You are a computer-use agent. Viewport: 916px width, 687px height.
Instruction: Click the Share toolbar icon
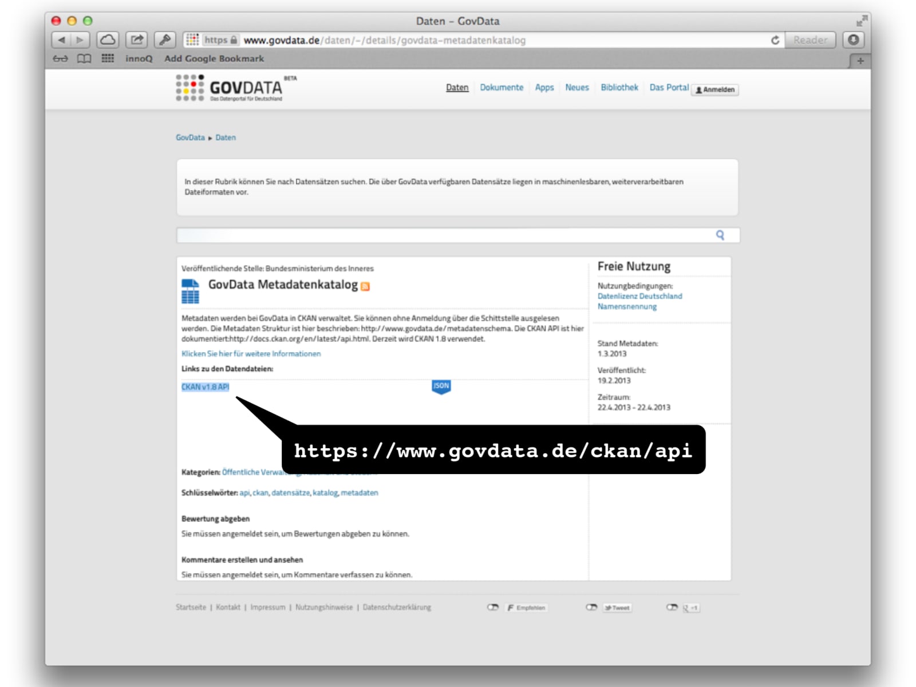coord(136,40)
